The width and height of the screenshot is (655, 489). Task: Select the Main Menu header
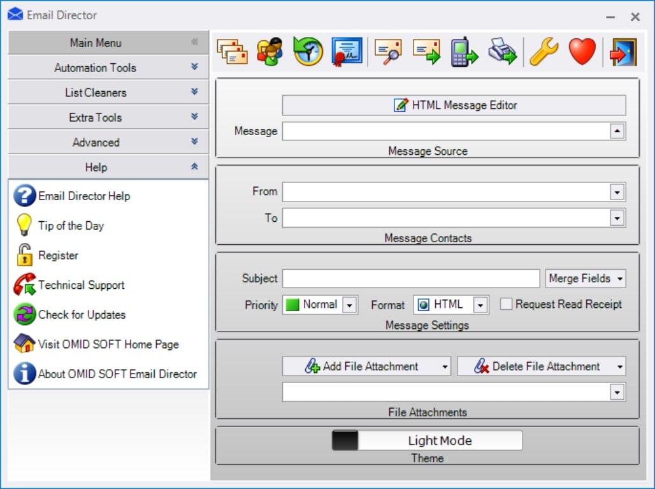(108, 42)
